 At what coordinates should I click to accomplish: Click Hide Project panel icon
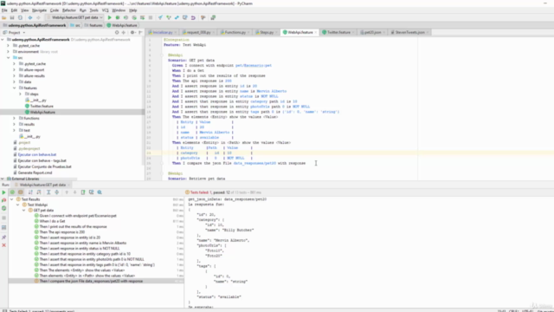click(x=140, y=32)
